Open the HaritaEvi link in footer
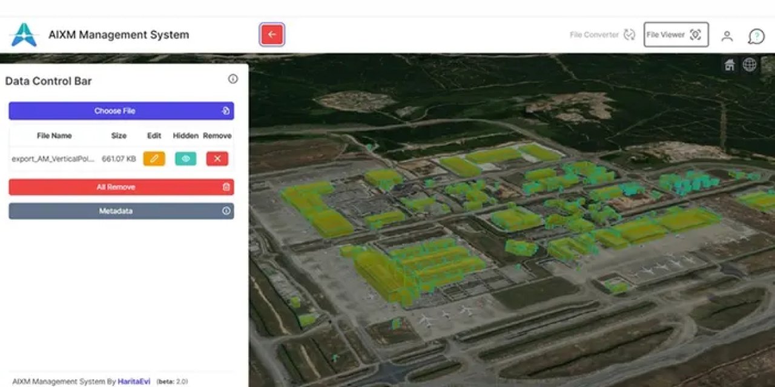 130,382
